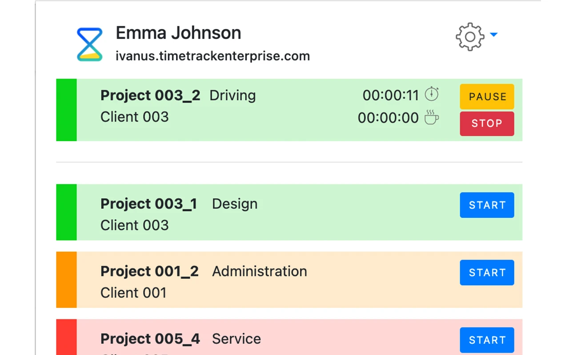Open the ivanus.timetrackenterprise.com account link

pyautogui.click(x=212, y=56)
